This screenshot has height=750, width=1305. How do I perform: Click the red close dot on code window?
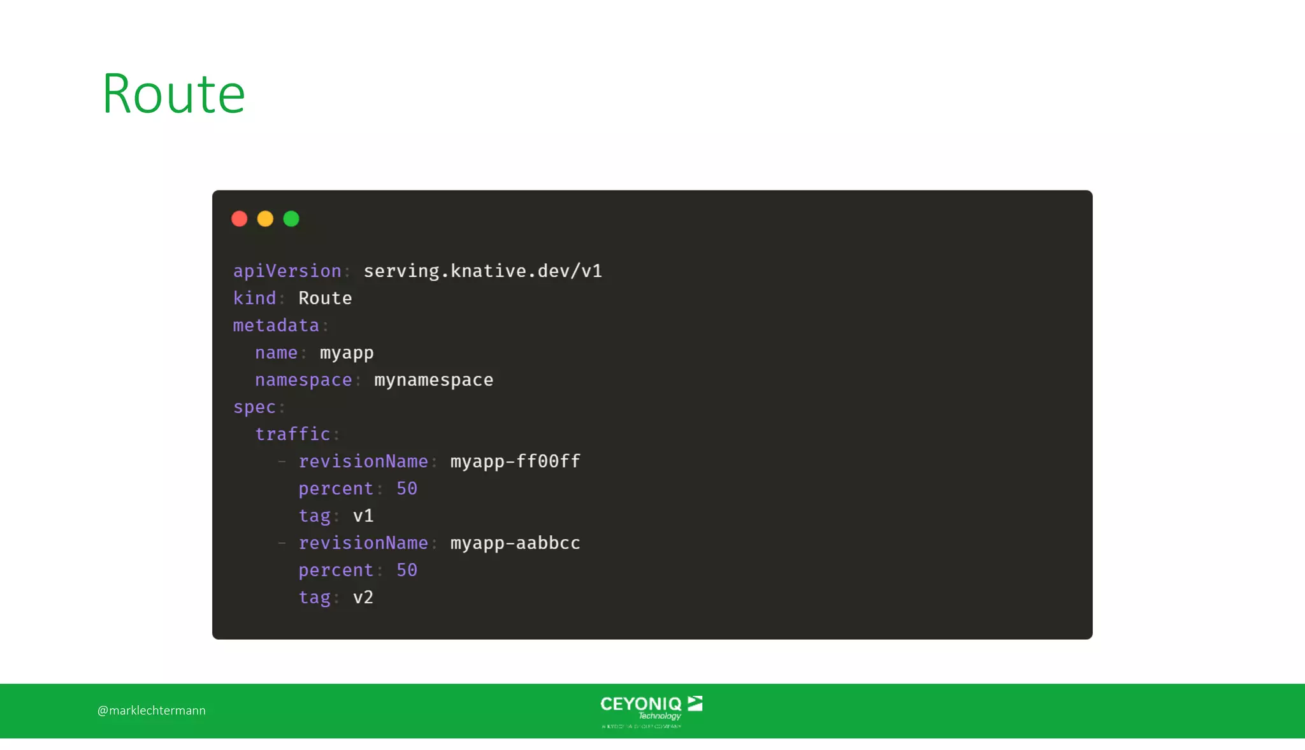pyautogui.click(x=240, y=219)
